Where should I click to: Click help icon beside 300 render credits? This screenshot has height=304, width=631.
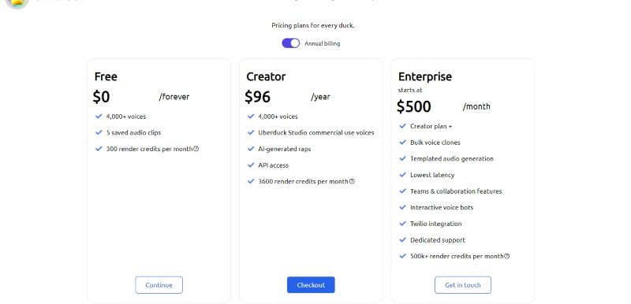(196, 149)
